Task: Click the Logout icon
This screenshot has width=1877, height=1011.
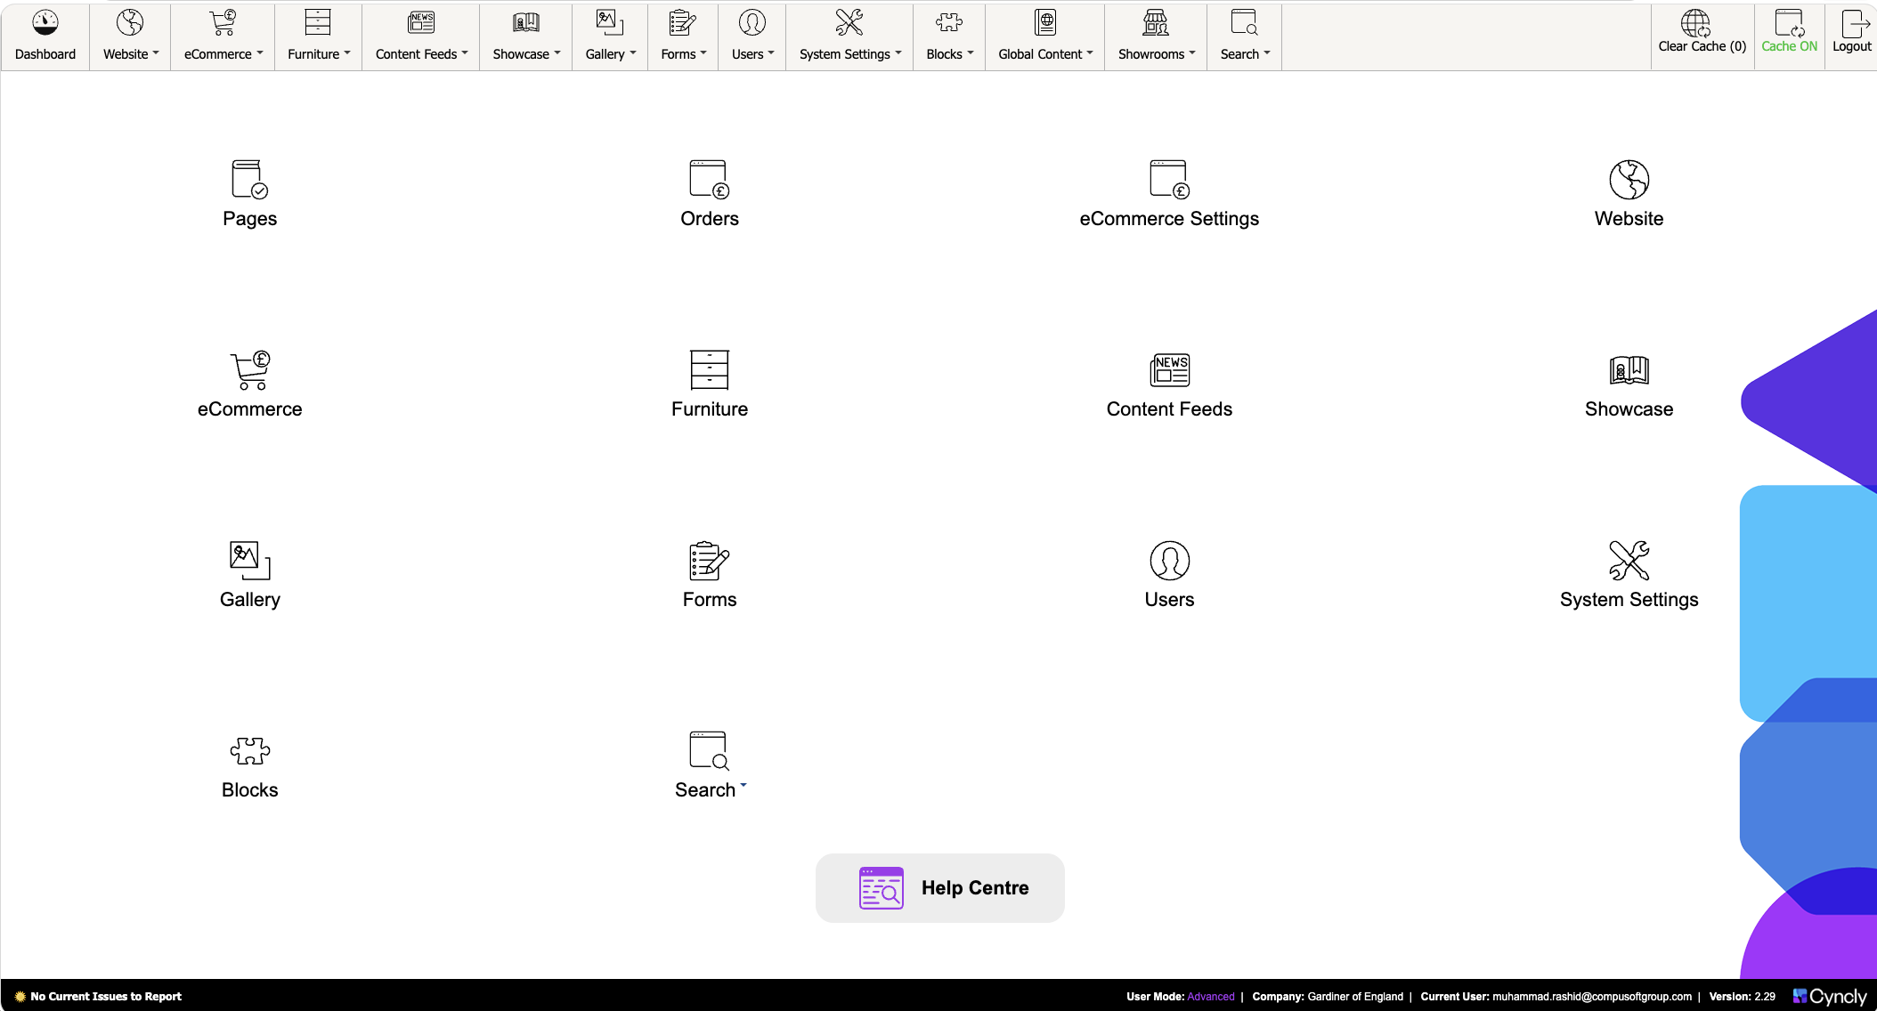Action: coord(1856,23)
